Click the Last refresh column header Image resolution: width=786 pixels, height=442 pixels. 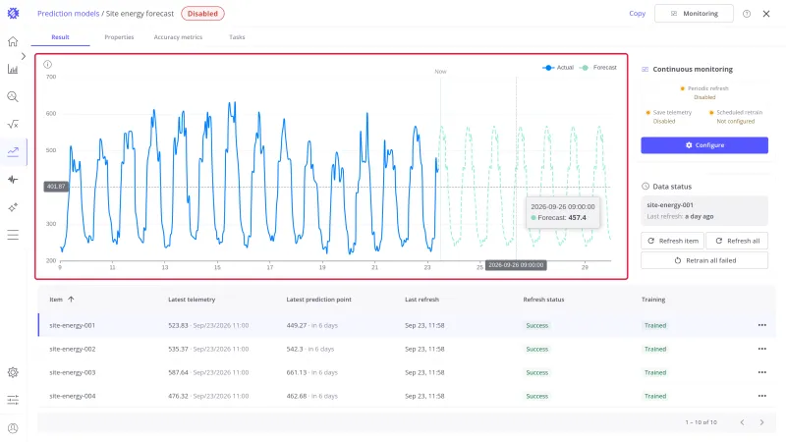pyautogui.click(x=421, y=300)
